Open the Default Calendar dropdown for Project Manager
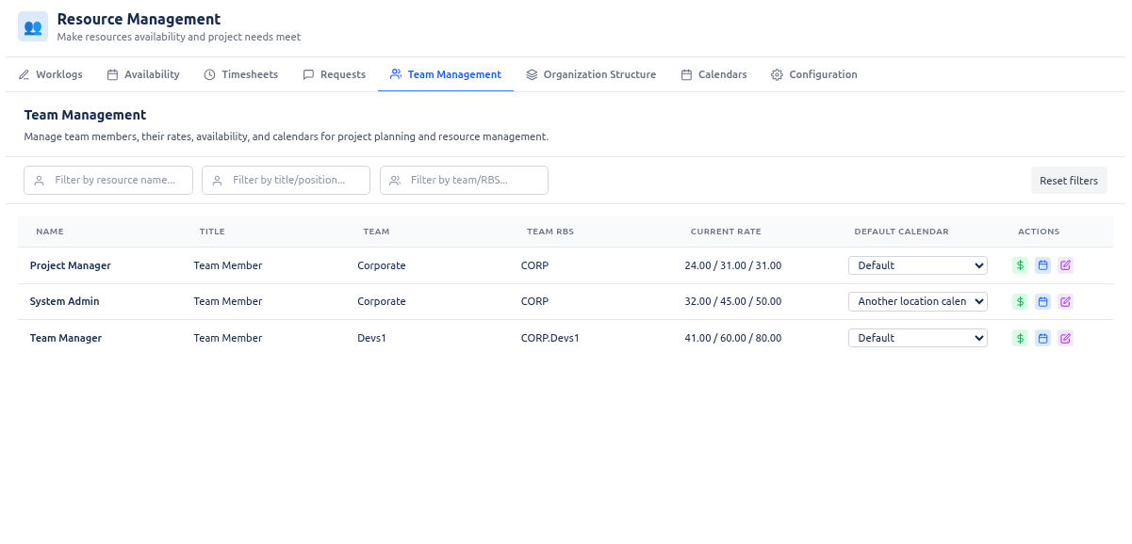This screenshot has height=544, width=1132. (917, 265)
